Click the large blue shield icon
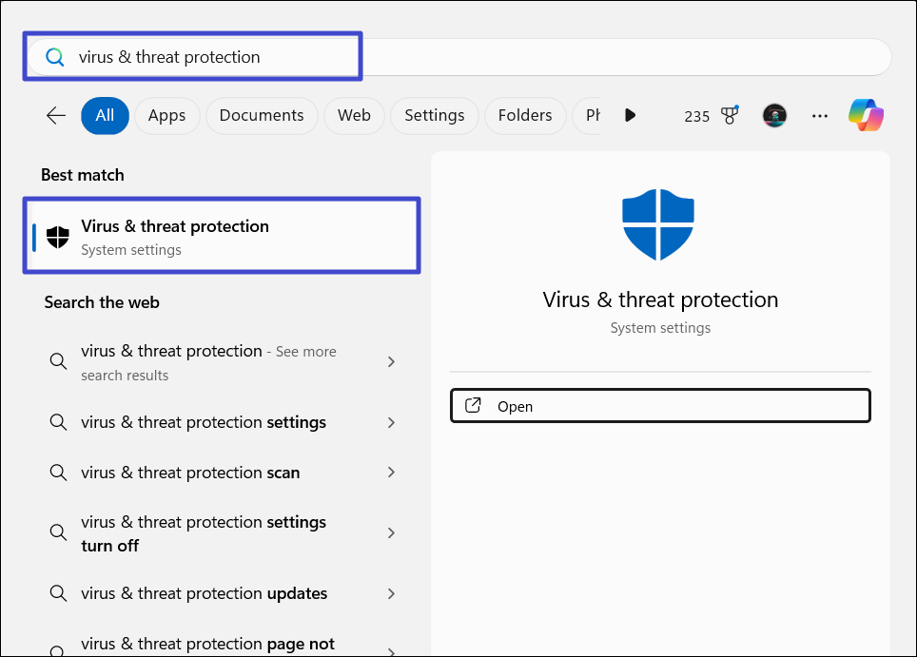917x657 pixels. [x=658, y=224]
